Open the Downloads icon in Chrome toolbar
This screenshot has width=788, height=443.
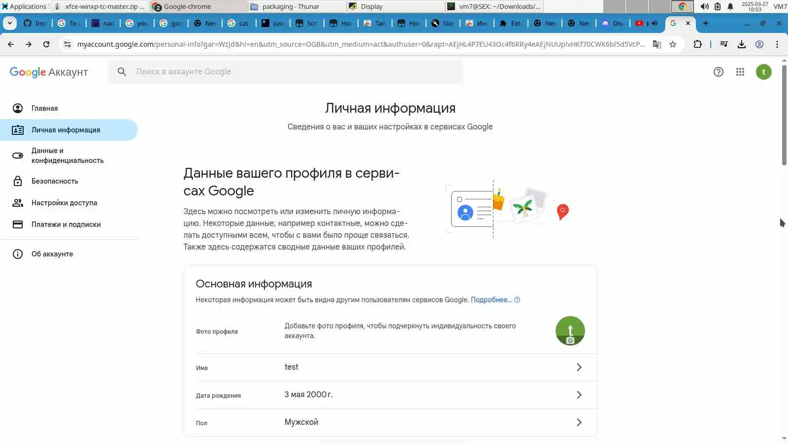(742, 44)
